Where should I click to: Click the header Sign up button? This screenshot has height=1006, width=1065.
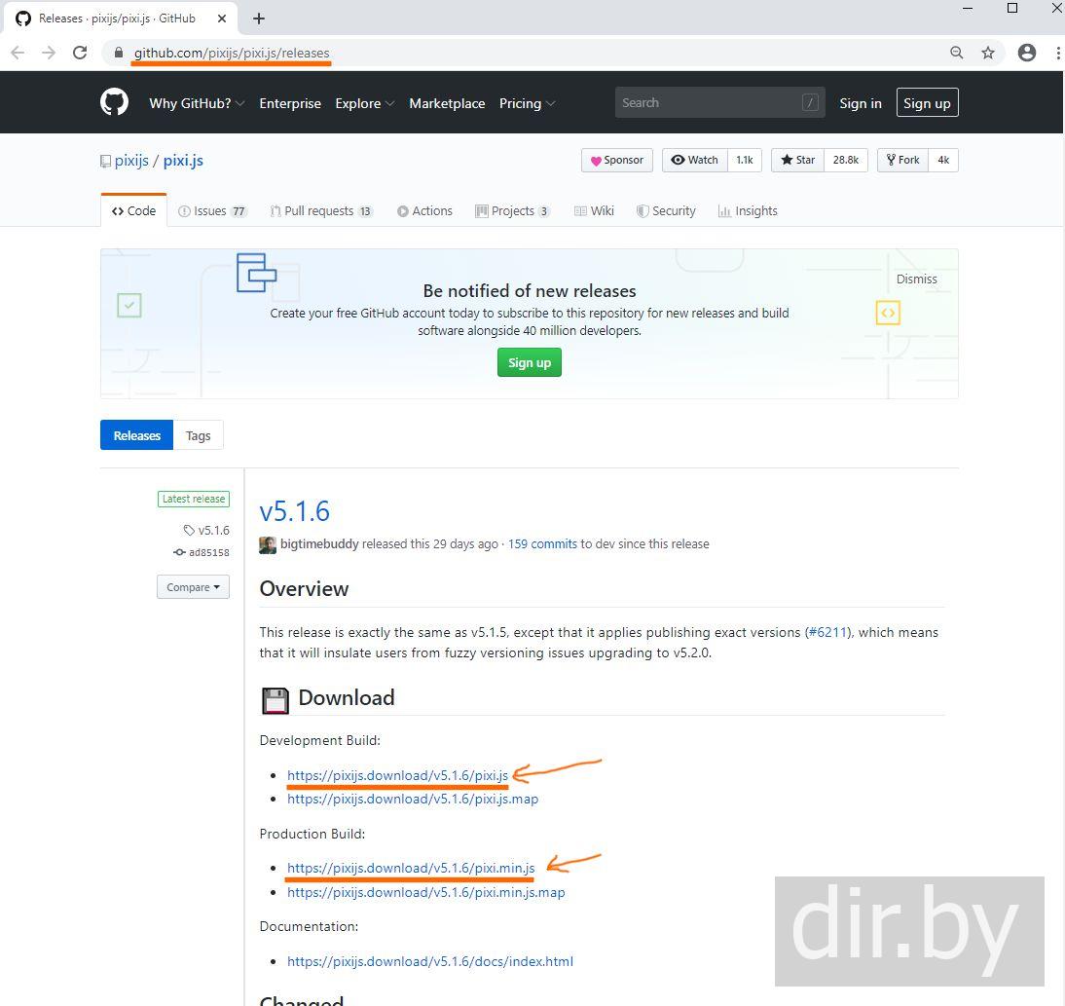pos(927,102)
